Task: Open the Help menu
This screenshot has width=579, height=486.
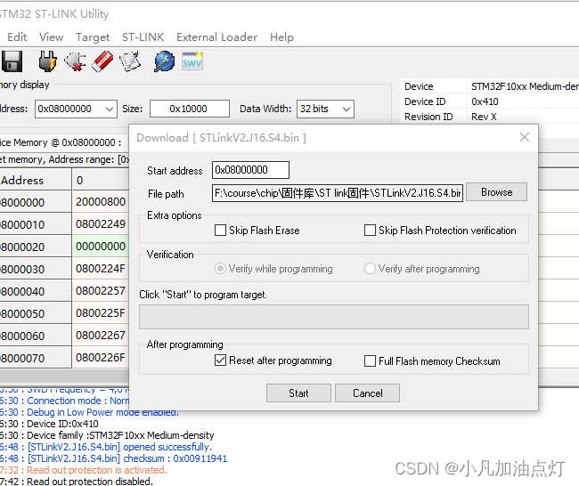Action: pyautogui.click(x=281, y=37)
